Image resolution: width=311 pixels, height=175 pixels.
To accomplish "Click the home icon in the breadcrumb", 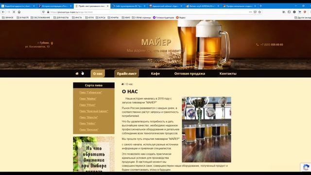I will pos(122,84).
